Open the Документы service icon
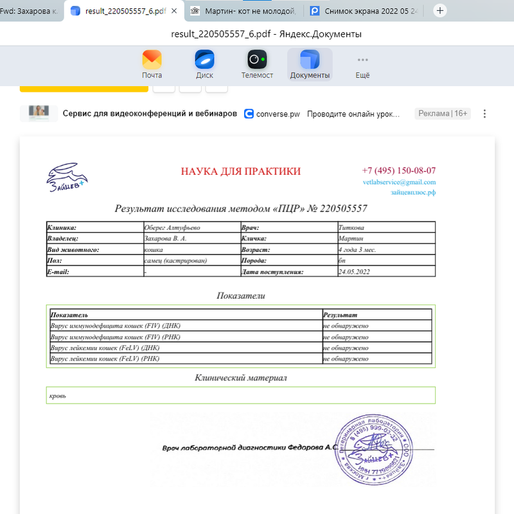This screenshot has height=514, width=514. pyautogui.click(x=310, y=64)
